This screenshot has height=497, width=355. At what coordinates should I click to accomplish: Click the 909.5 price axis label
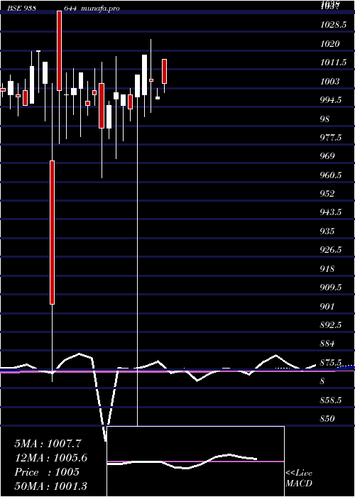pos(331,288)
